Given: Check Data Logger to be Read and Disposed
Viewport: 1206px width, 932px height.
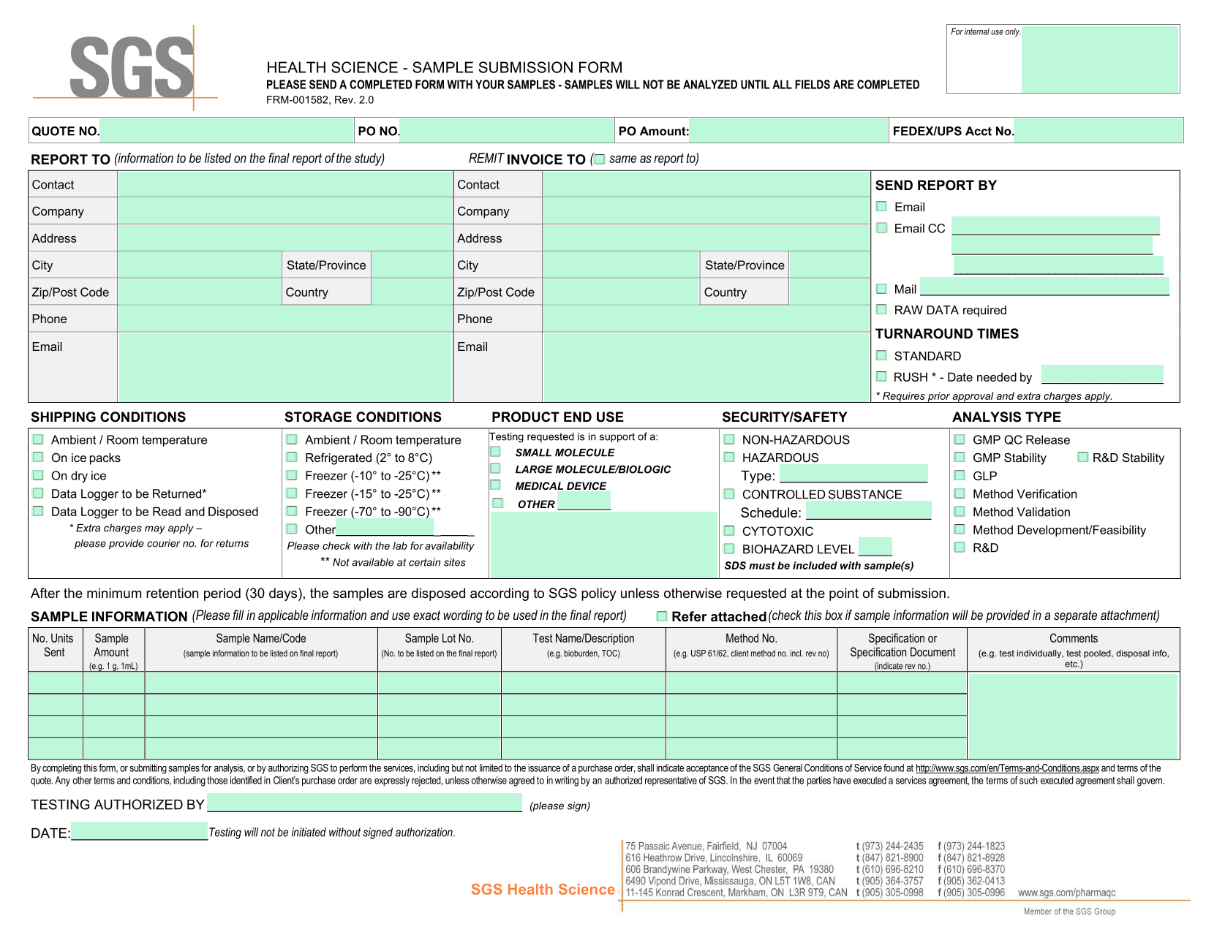Looking at the screenshot, I should coord(38,512).
